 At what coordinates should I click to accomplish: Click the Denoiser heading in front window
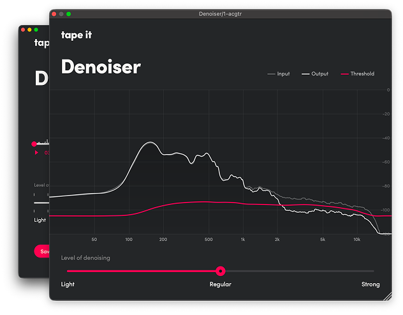[101, 66]
